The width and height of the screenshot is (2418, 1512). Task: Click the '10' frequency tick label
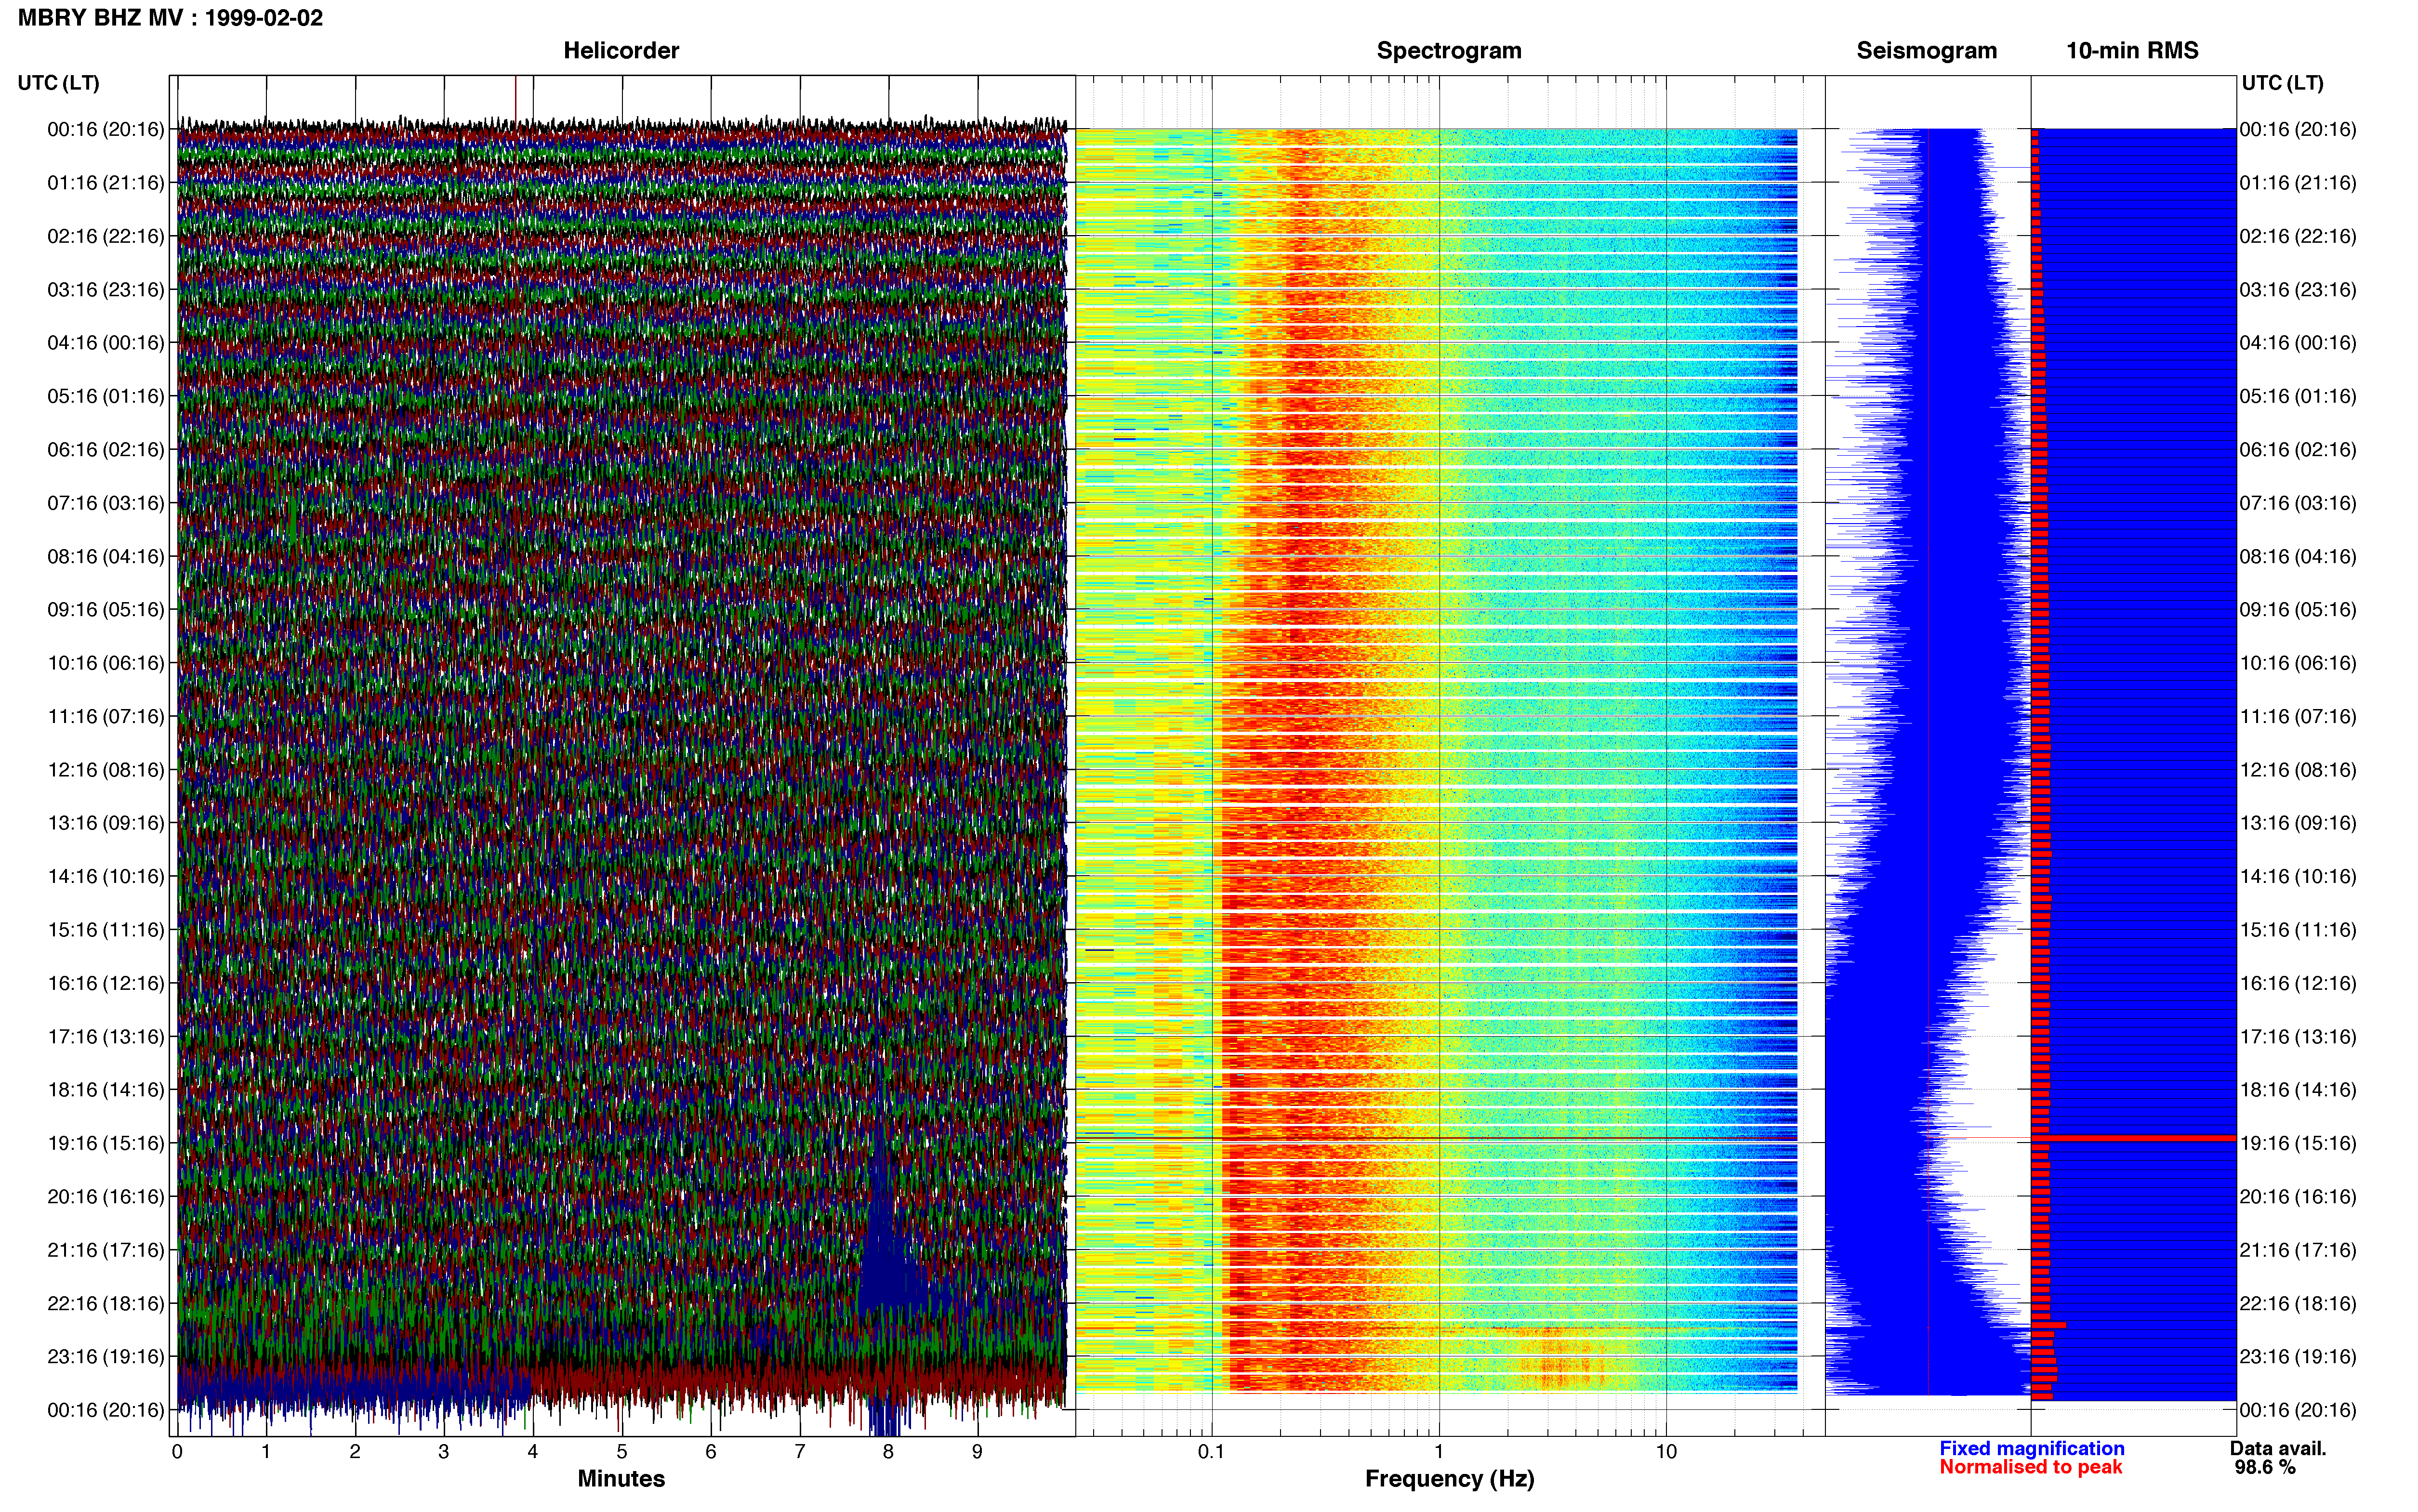click(1666, 1452)
